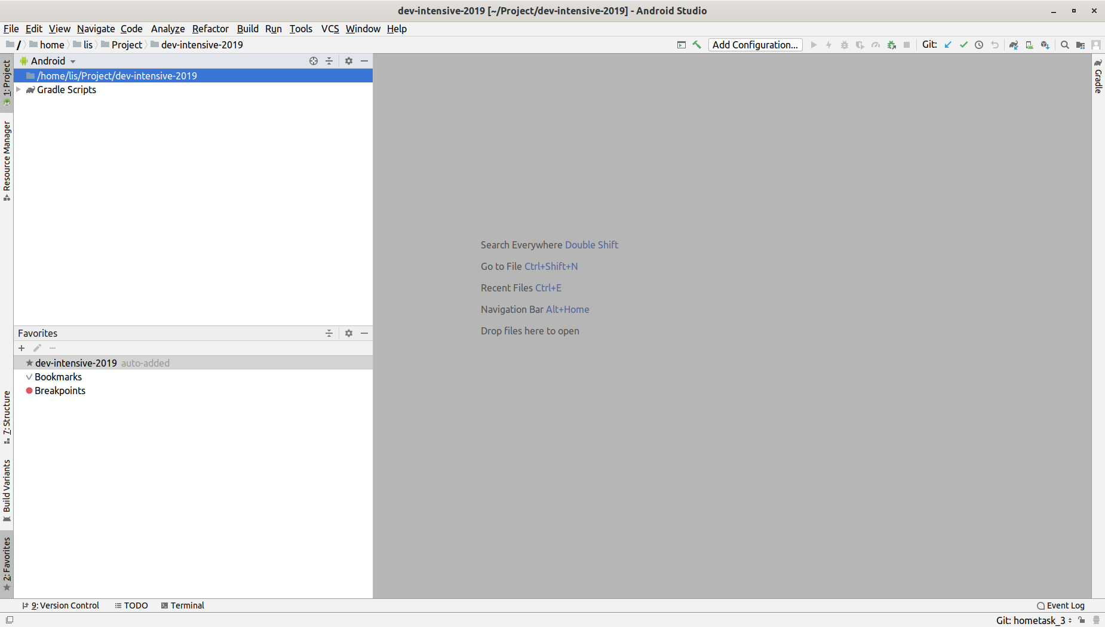The image size is (1105, 627).
Task: Click the Git Commit green checkmark
Action: pos(963,45)
